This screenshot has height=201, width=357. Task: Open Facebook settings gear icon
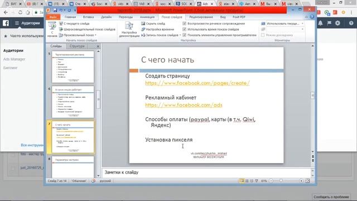[337, 23]
